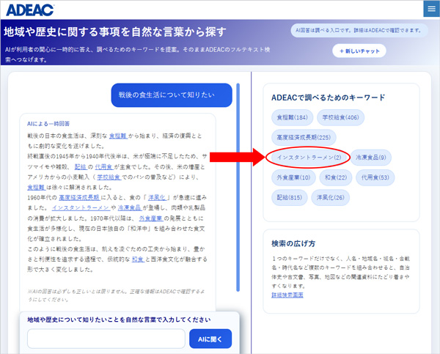Select keyword chip 和食(22)

point(336,177)
